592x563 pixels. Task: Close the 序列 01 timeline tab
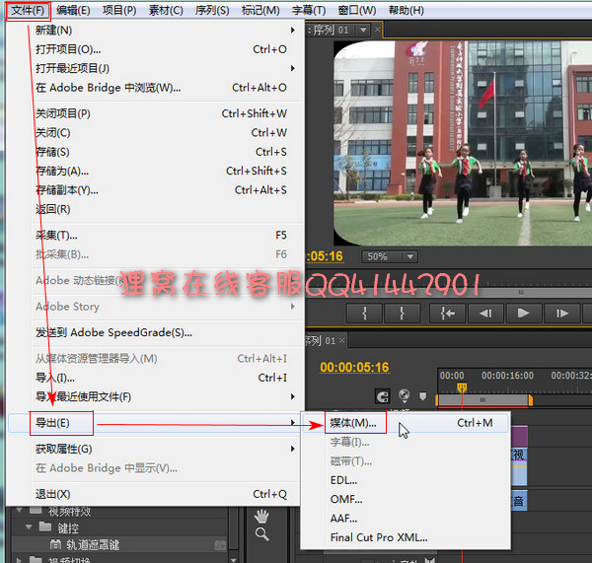[341, 340]
